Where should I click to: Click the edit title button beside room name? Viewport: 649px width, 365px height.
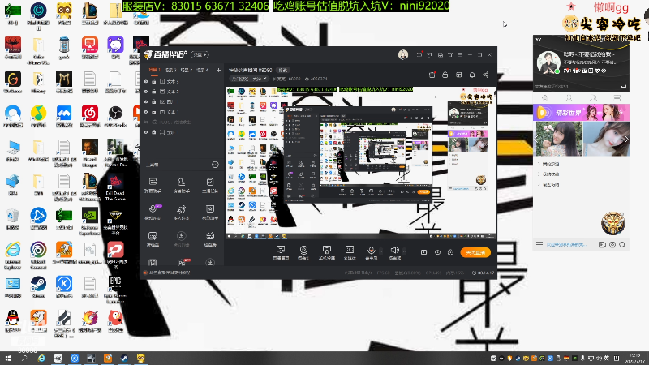[282, 70]
